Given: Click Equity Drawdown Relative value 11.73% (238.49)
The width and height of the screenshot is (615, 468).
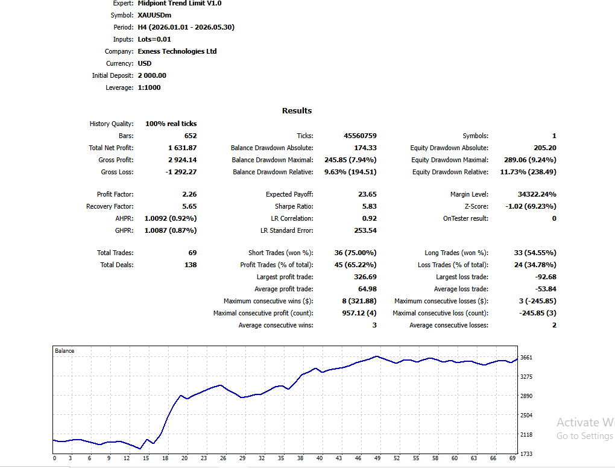Looking at the screenshot, I should (528, 172).
